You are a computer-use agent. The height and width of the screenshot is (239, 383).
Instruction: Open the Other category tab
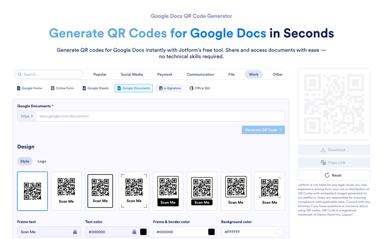click(x=277, y=74)
